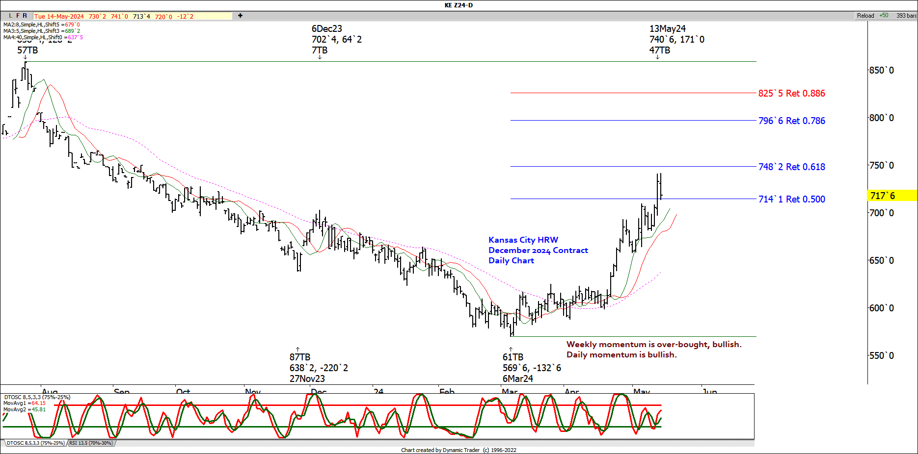Click the Reload button
This screenshot has height=454, width=918.
point(865,16)
